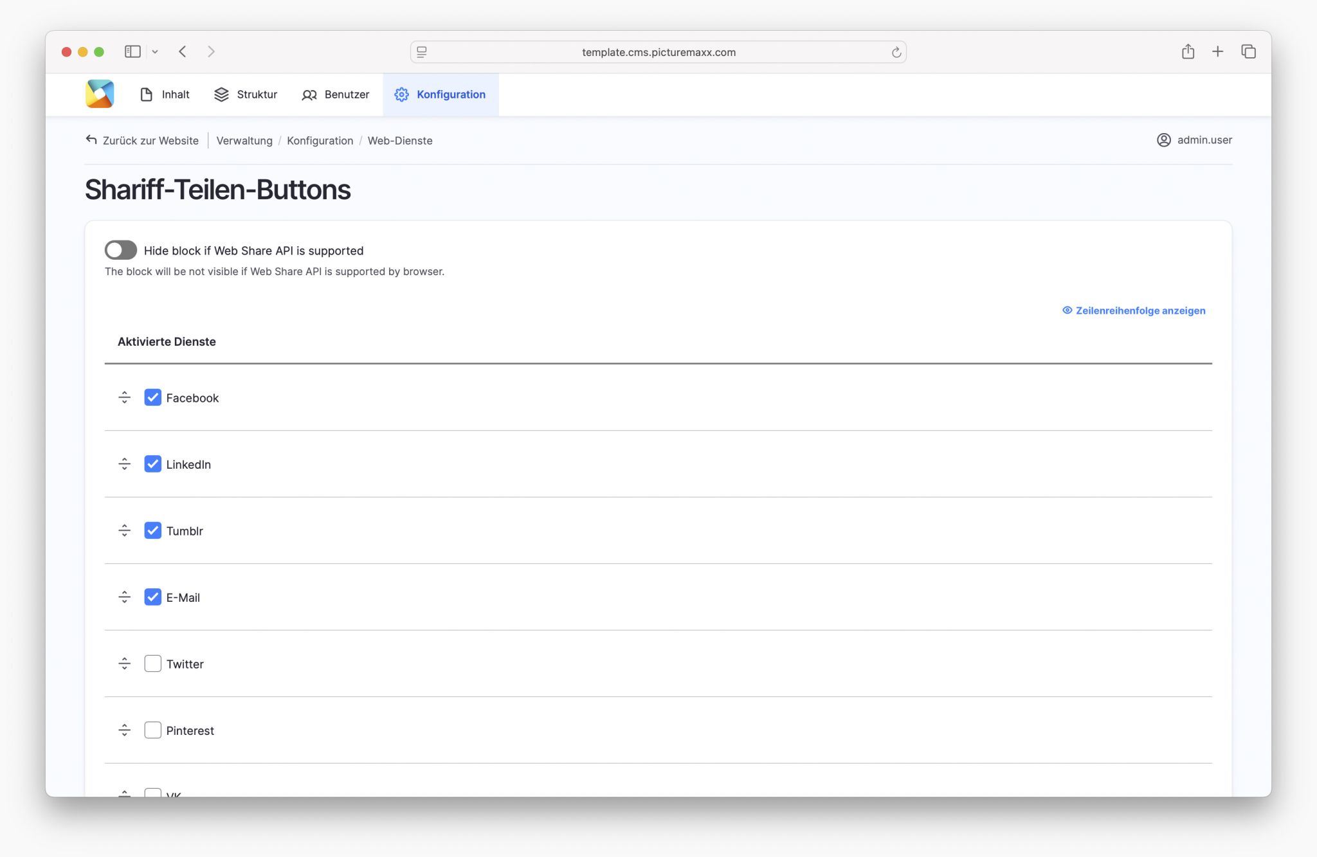Click the URL address field
1317x857 pixels.
click(658, 52)
